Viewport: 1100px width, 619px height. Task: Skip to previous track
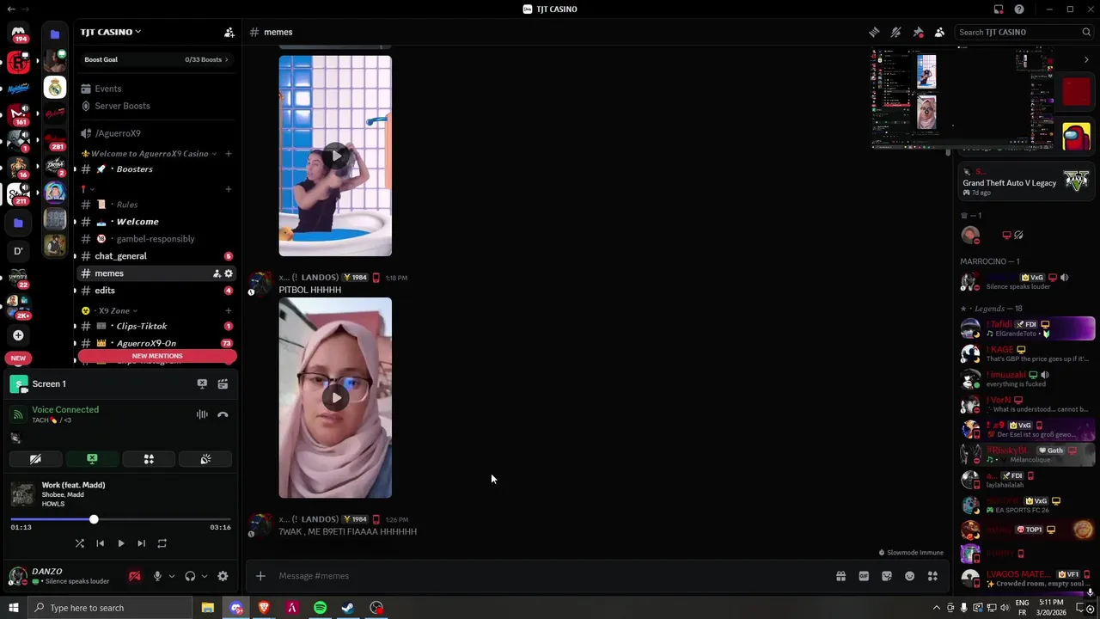tap(100, 543)
